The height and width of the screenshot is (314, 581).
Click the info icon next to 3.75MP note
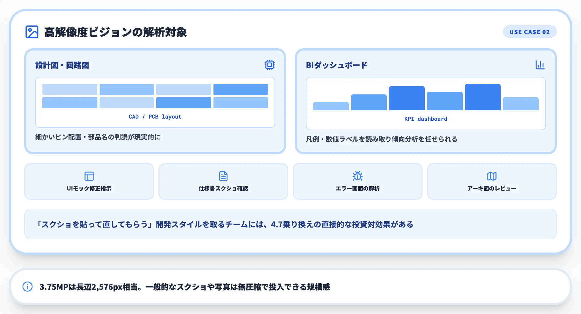coord(27,287)
